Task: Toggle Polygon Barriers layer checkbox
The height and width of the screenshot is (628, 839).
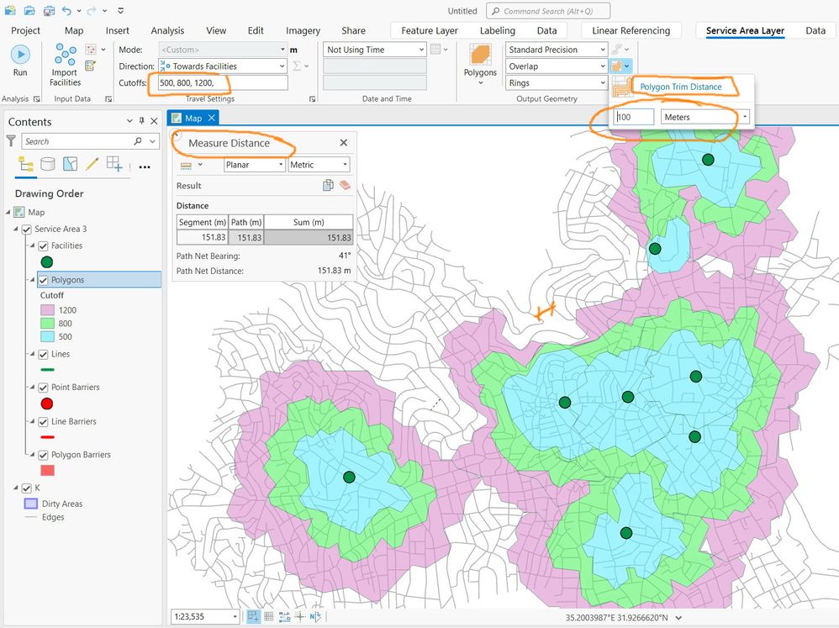Action: (44, 455)
